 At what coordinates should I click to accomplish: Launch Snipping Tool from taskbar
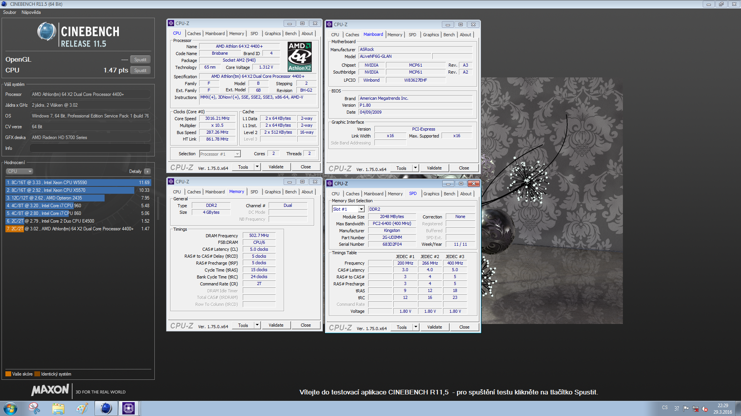click(x=34, y=408)
